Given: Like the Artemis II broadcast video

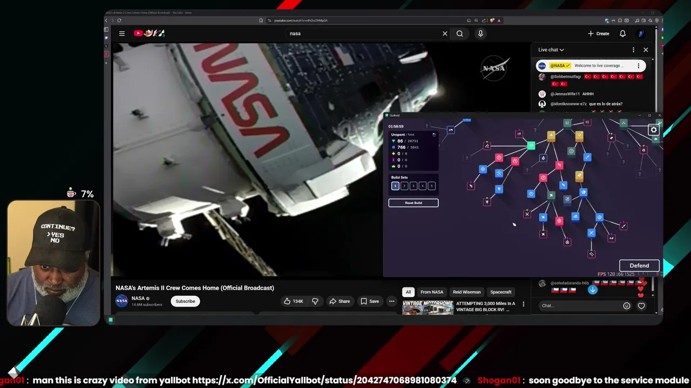Looking at the screenshot, I should click(x=294, y=301).
